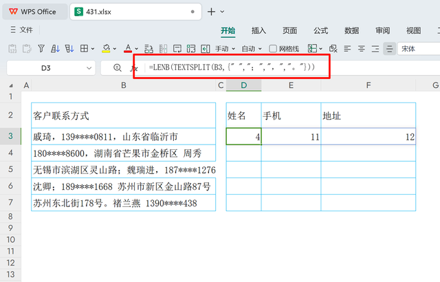Click the insert column arrow icon

[x=206, y=49]
